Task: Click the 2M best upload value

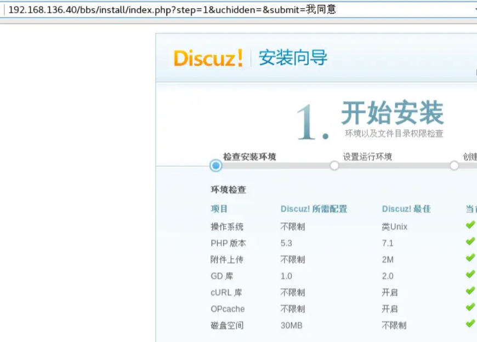Action: (x=388, y=260)
